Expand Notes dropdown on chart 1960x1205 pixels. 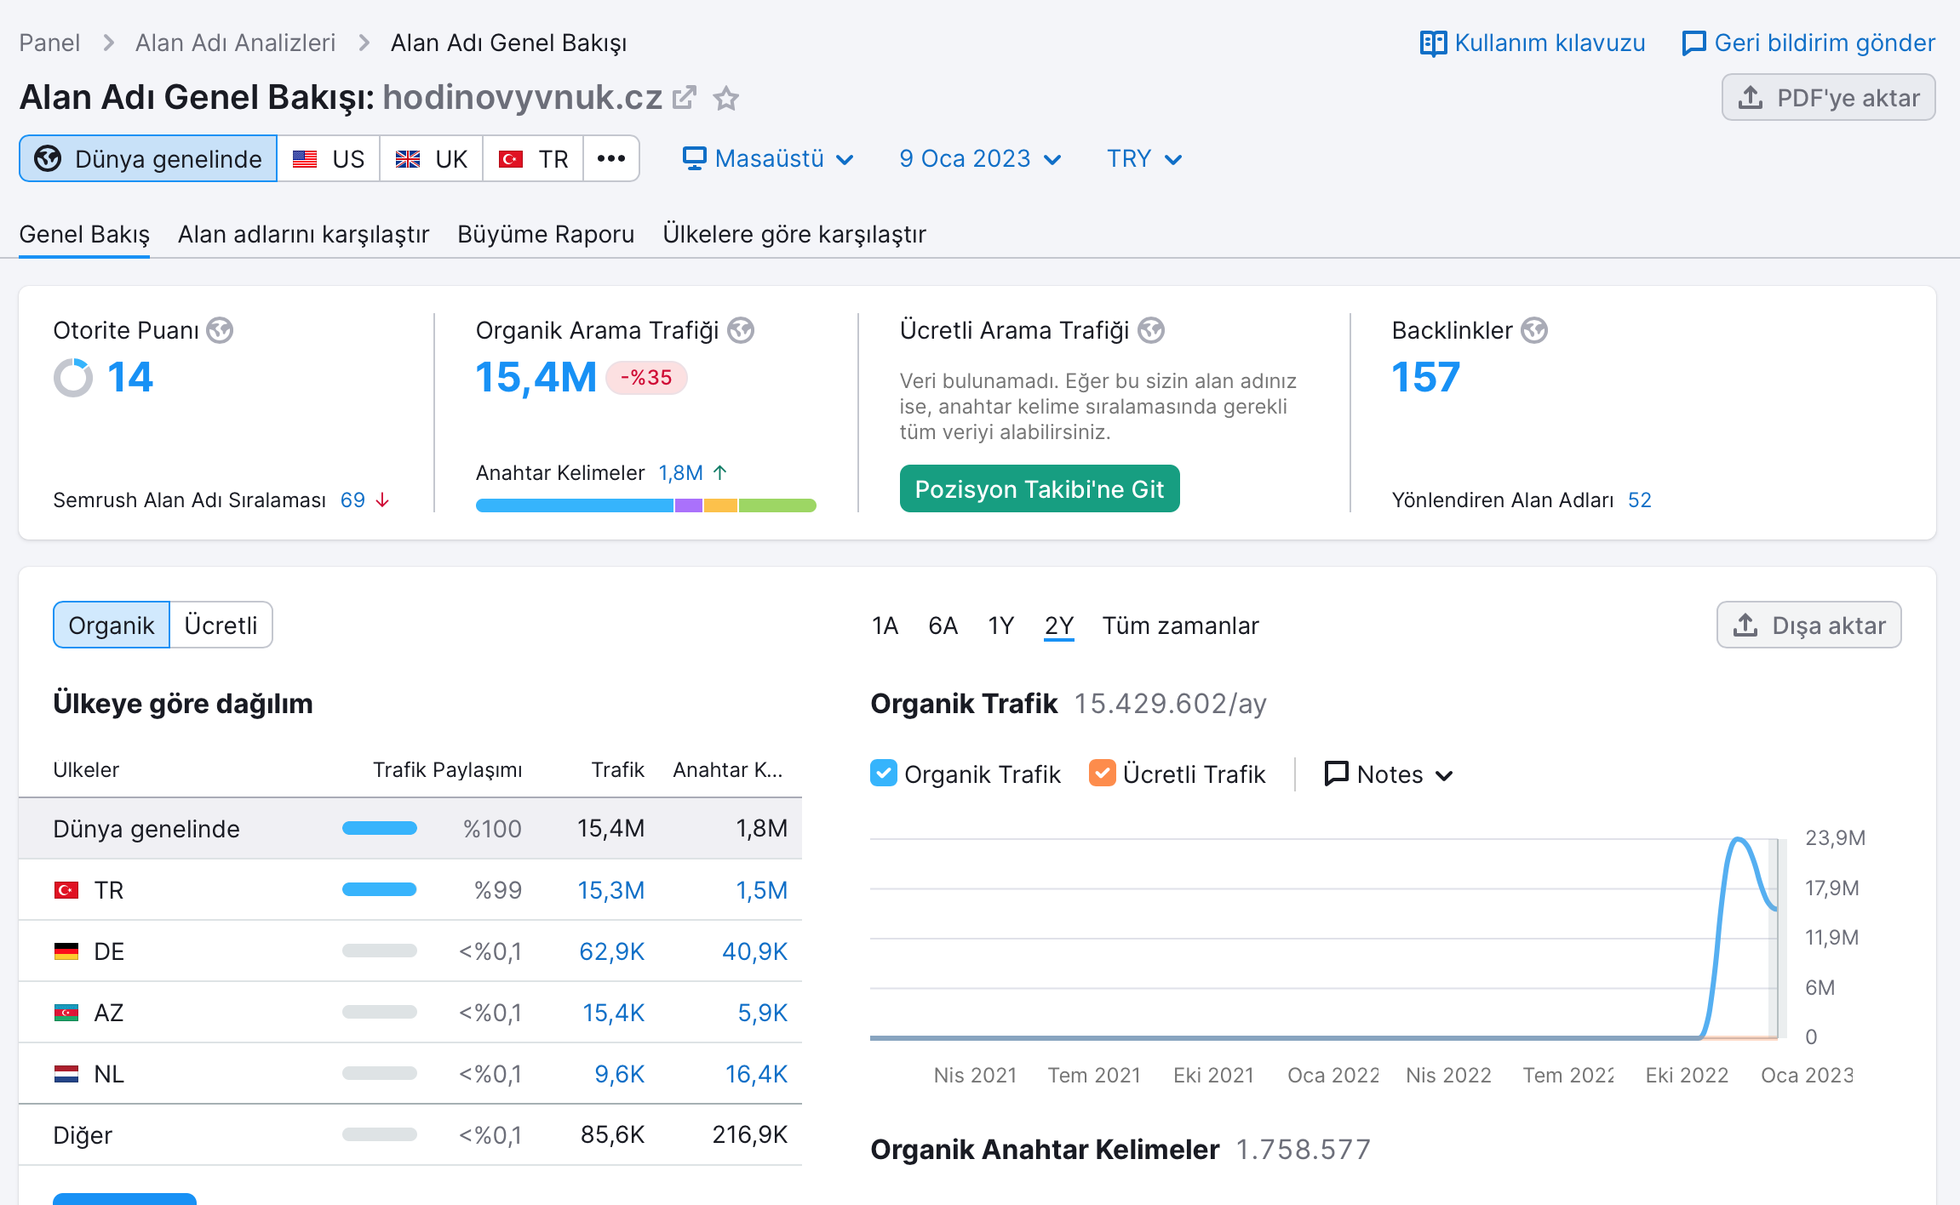point(1390,774)
